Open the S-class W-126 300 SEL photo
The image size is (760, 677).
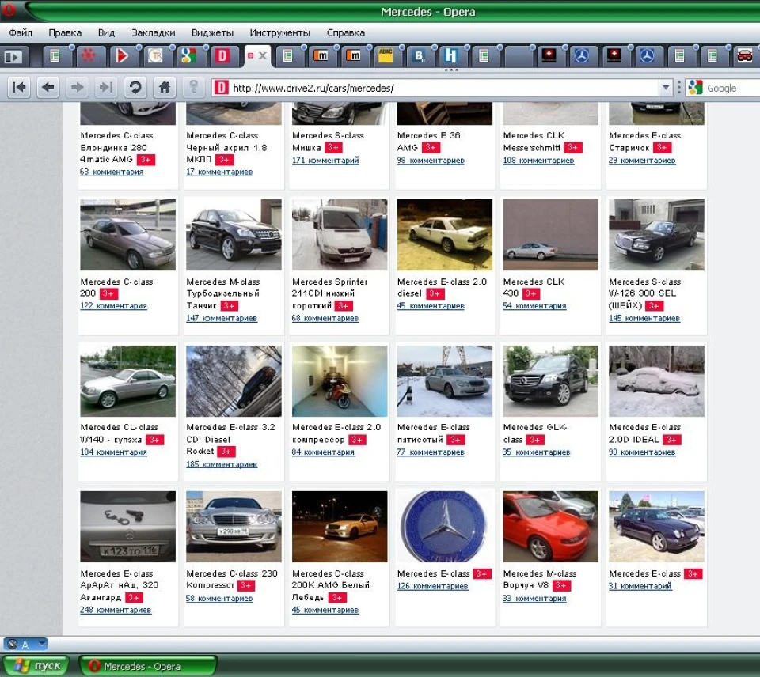coord(657,235)
